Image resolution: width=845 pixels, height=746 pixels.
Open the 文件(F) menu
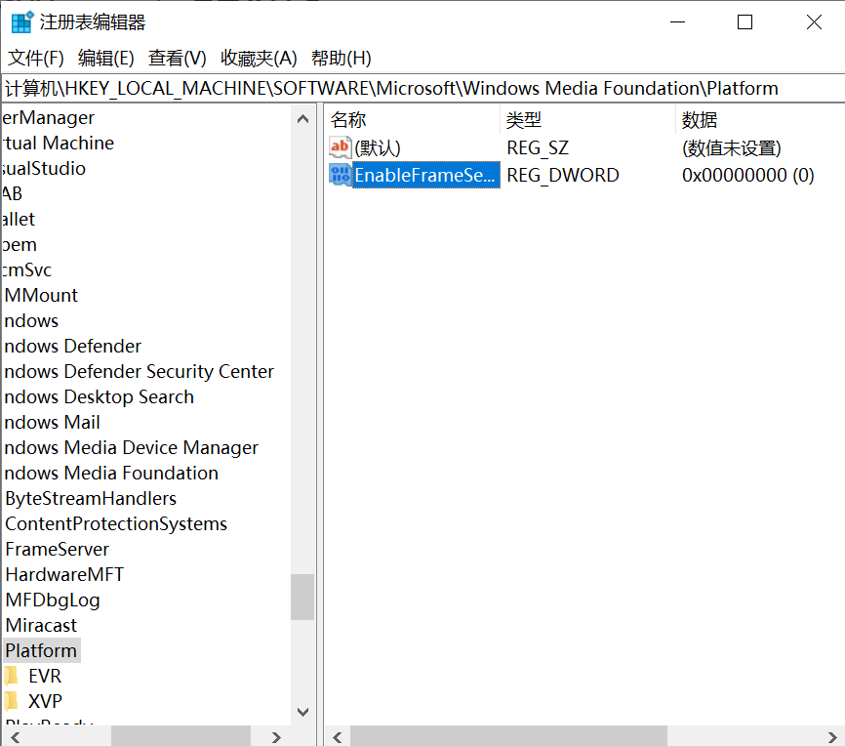coord(35,58)
